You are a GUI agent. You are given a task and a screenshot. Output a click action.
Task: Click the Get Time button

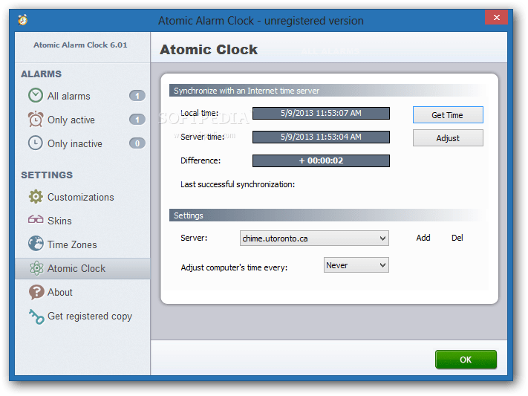click(x=448, y=115)
